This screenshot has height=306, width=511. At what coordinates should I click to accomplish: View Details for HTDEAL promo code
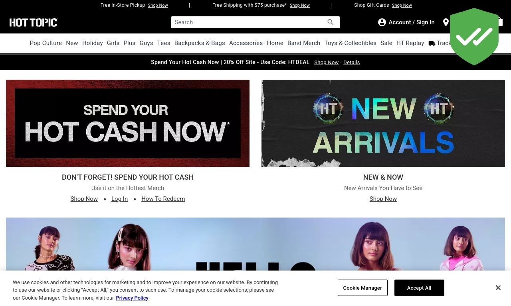pyautogui.click(x=352, y=63)
